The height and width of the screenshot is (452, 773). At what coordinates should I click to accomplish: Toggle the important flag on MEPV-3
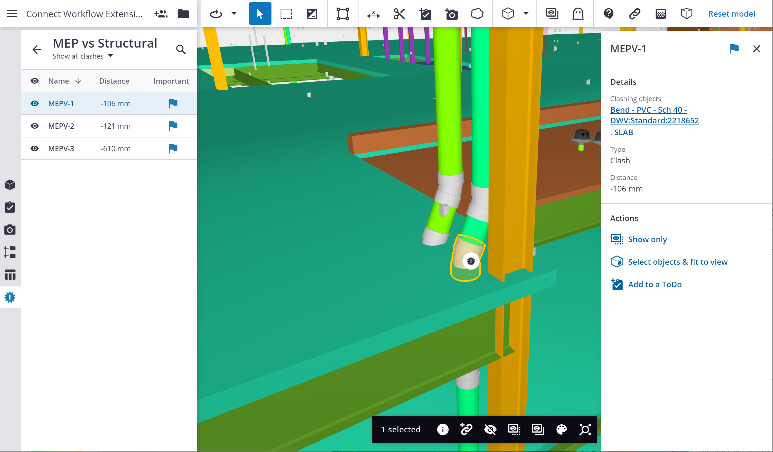173,148
